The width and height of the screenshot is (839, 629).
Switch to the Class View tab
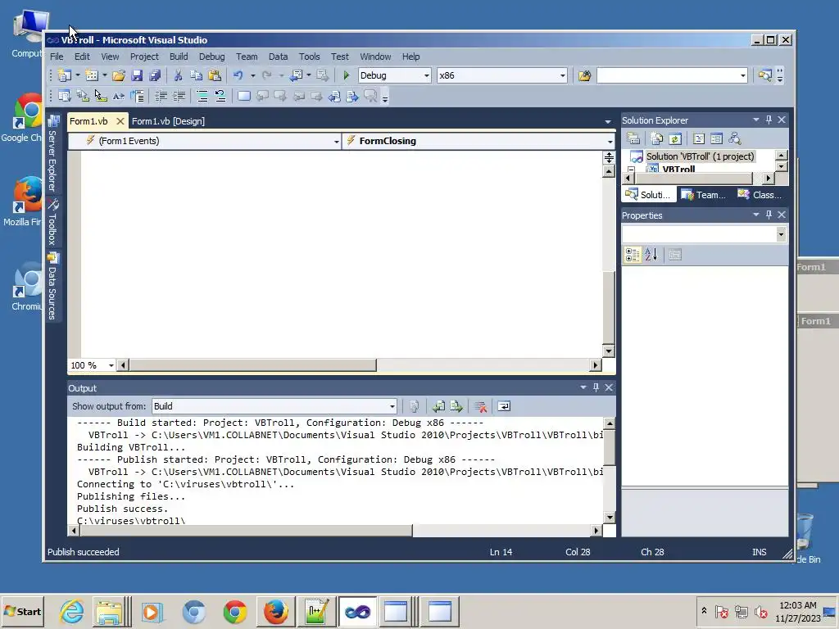(760, 195)
